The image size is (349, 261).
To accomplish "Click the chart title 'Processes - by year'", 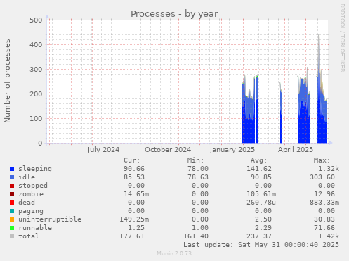I will pyautogui.click(x=174, y=14).
